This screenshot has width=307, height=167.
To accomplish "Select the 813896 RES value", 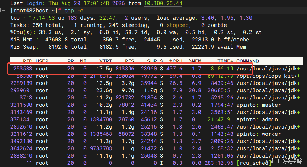I will (125, 69).
